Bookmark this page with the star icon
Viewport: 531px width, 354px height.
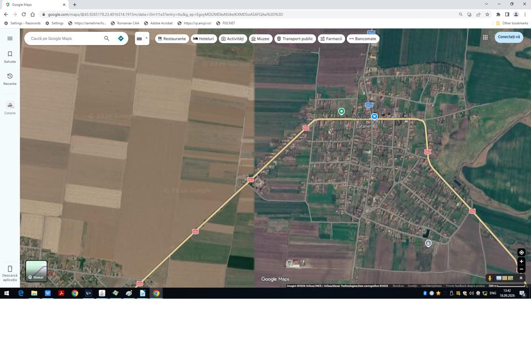coord(487,14)
